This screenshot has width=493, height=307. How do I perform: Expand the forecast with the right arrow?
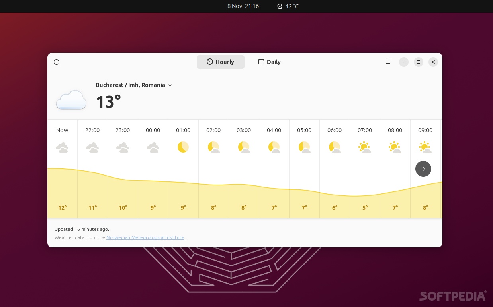[x=423, y=169]
